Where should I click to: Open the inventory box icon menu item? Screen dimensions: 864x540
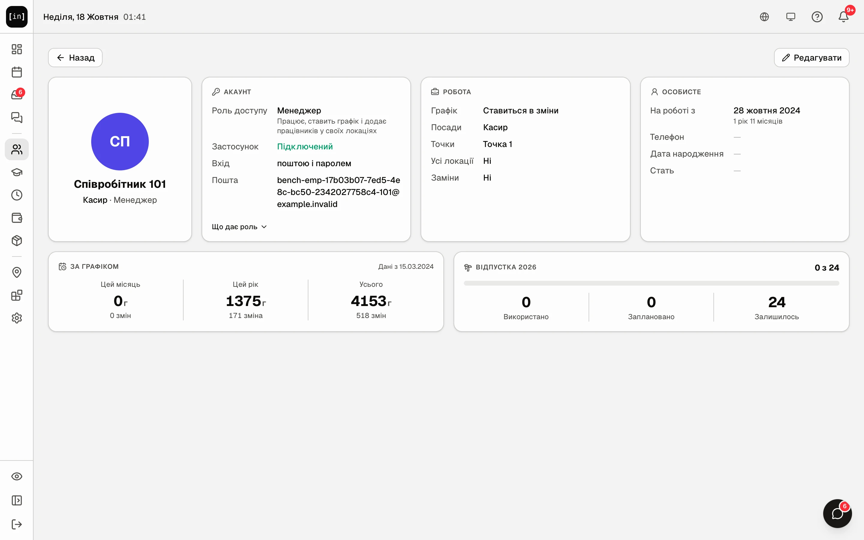(17, 241)
